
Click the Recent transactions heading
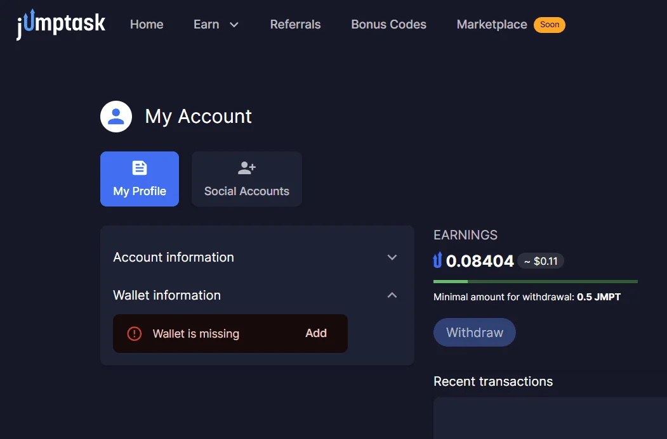(x=493, y=381)
